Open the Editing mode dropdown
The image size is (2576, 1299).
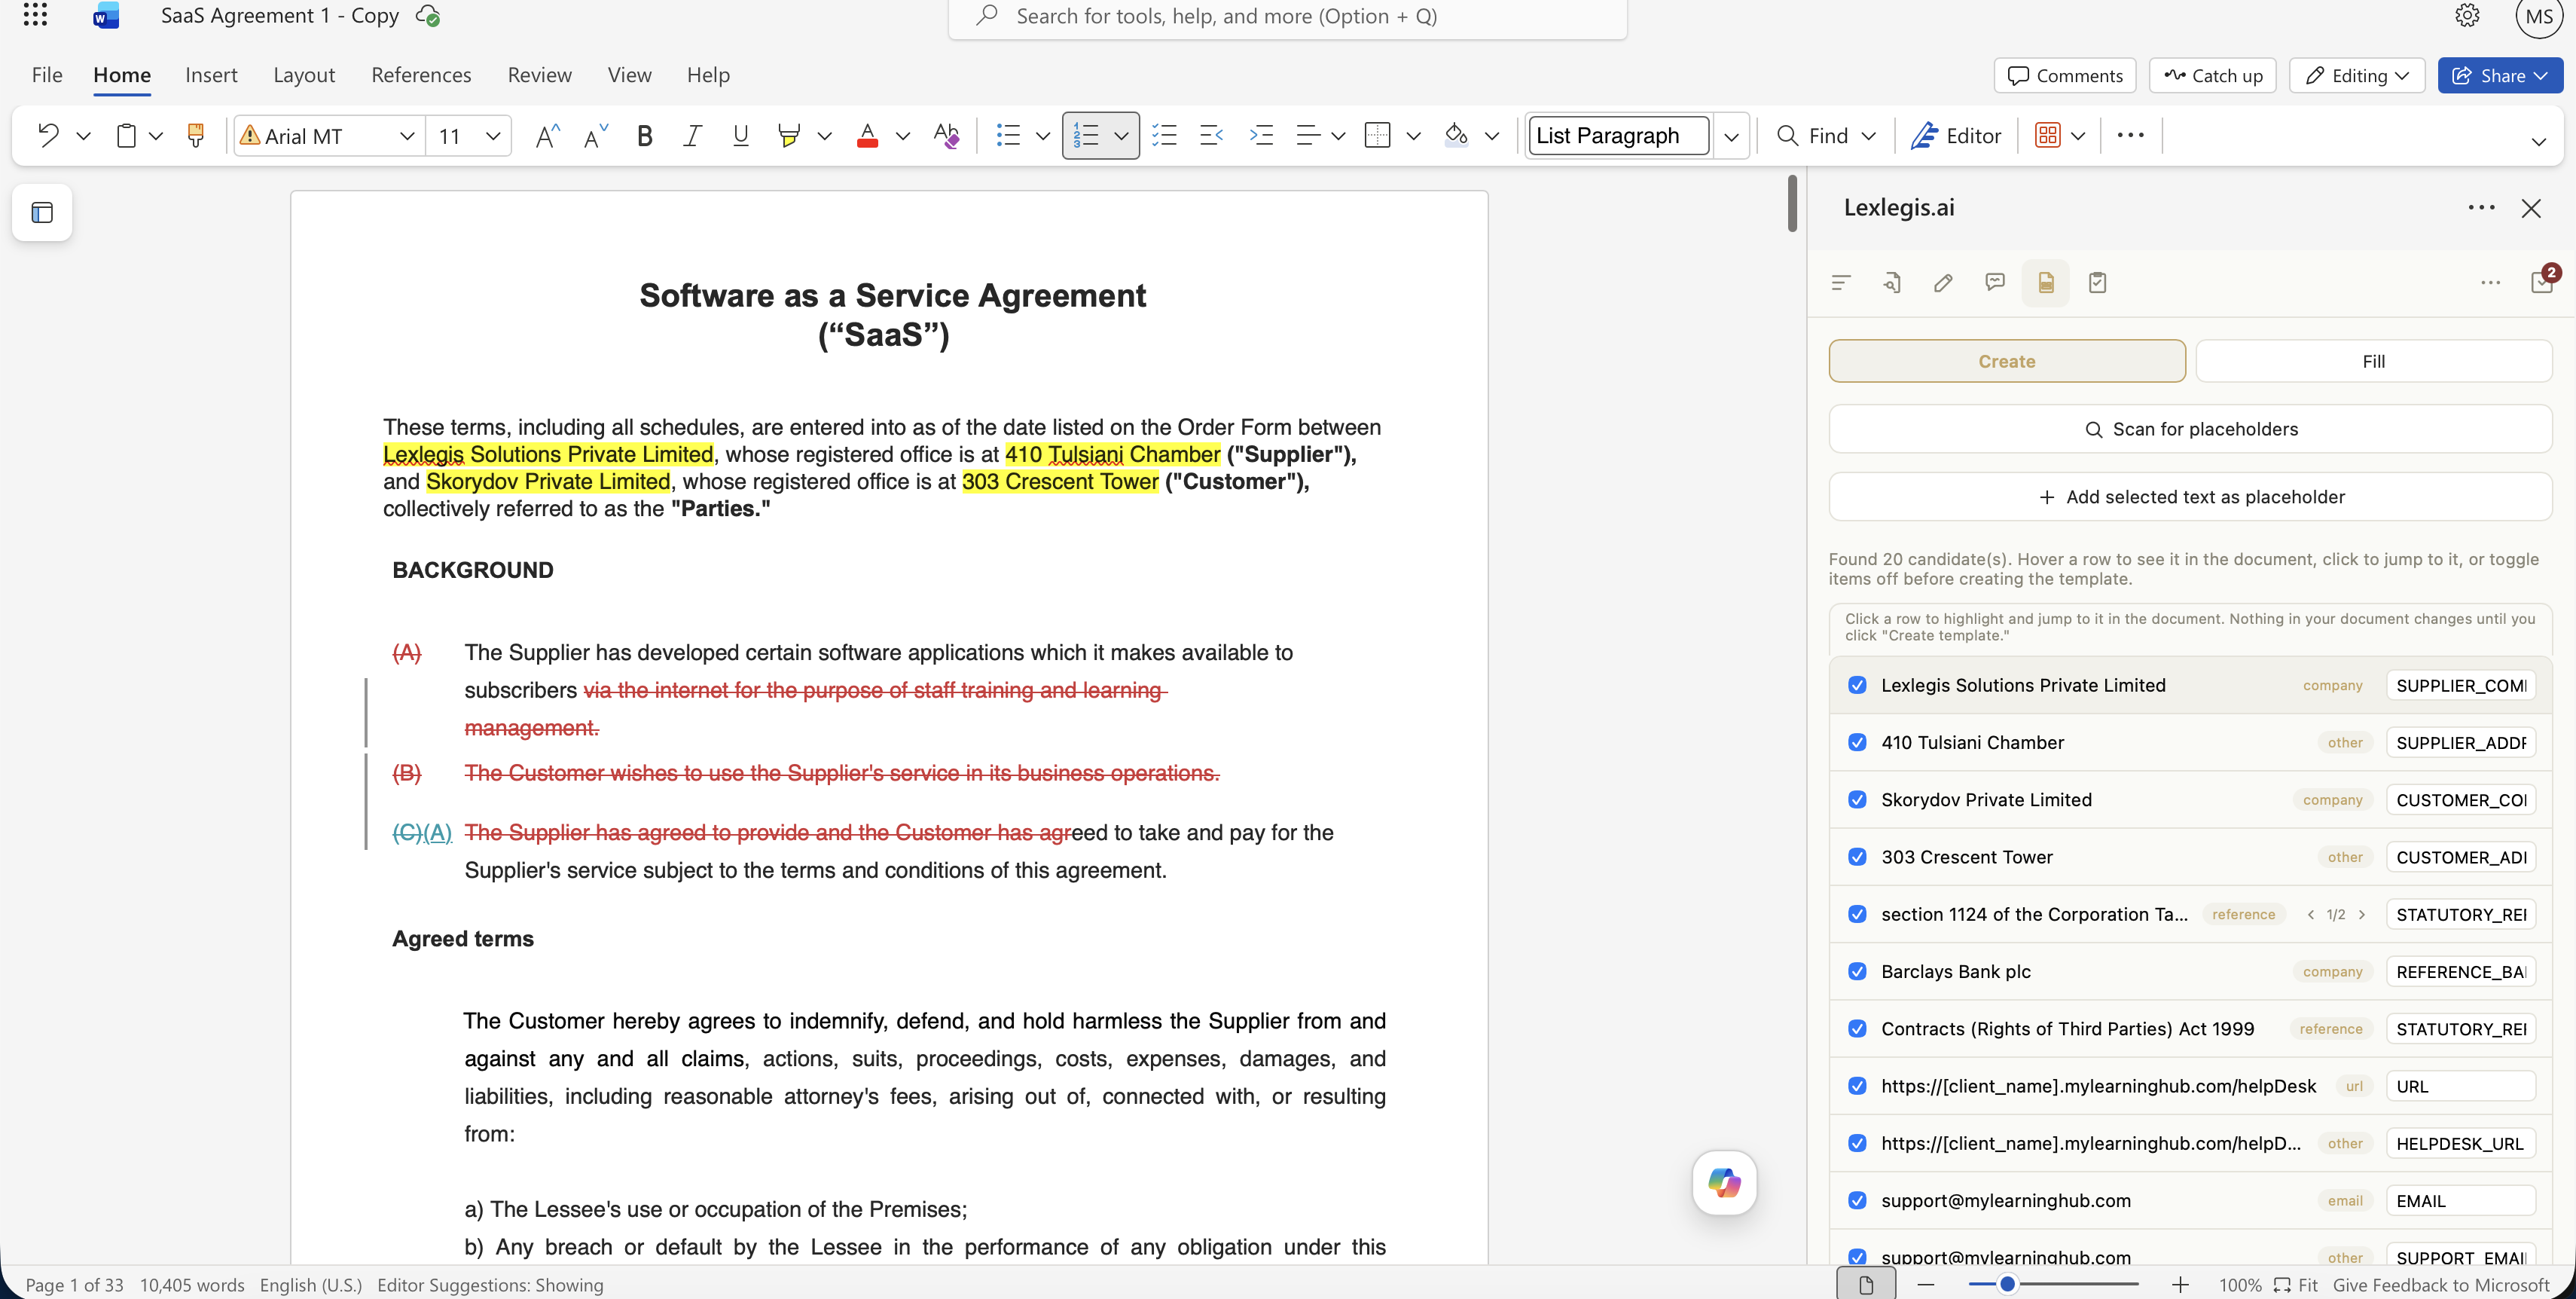click(2357, 75)
